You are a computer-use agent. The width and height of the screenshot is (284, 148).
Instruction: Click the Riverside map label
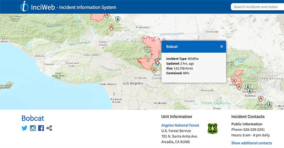pyautogui.click(x=207, y=90)
